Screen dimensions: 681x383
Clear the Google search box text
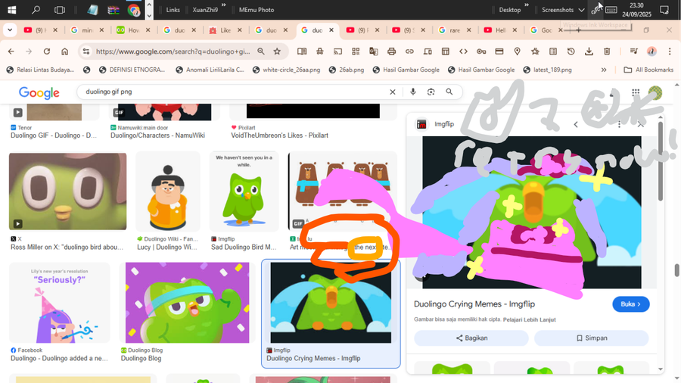(x=393, y=92)
